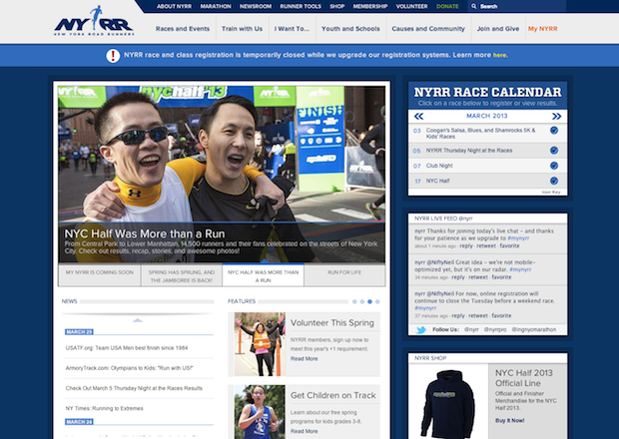
Task: Open Membership top menu item
Action: pos(370,6)
